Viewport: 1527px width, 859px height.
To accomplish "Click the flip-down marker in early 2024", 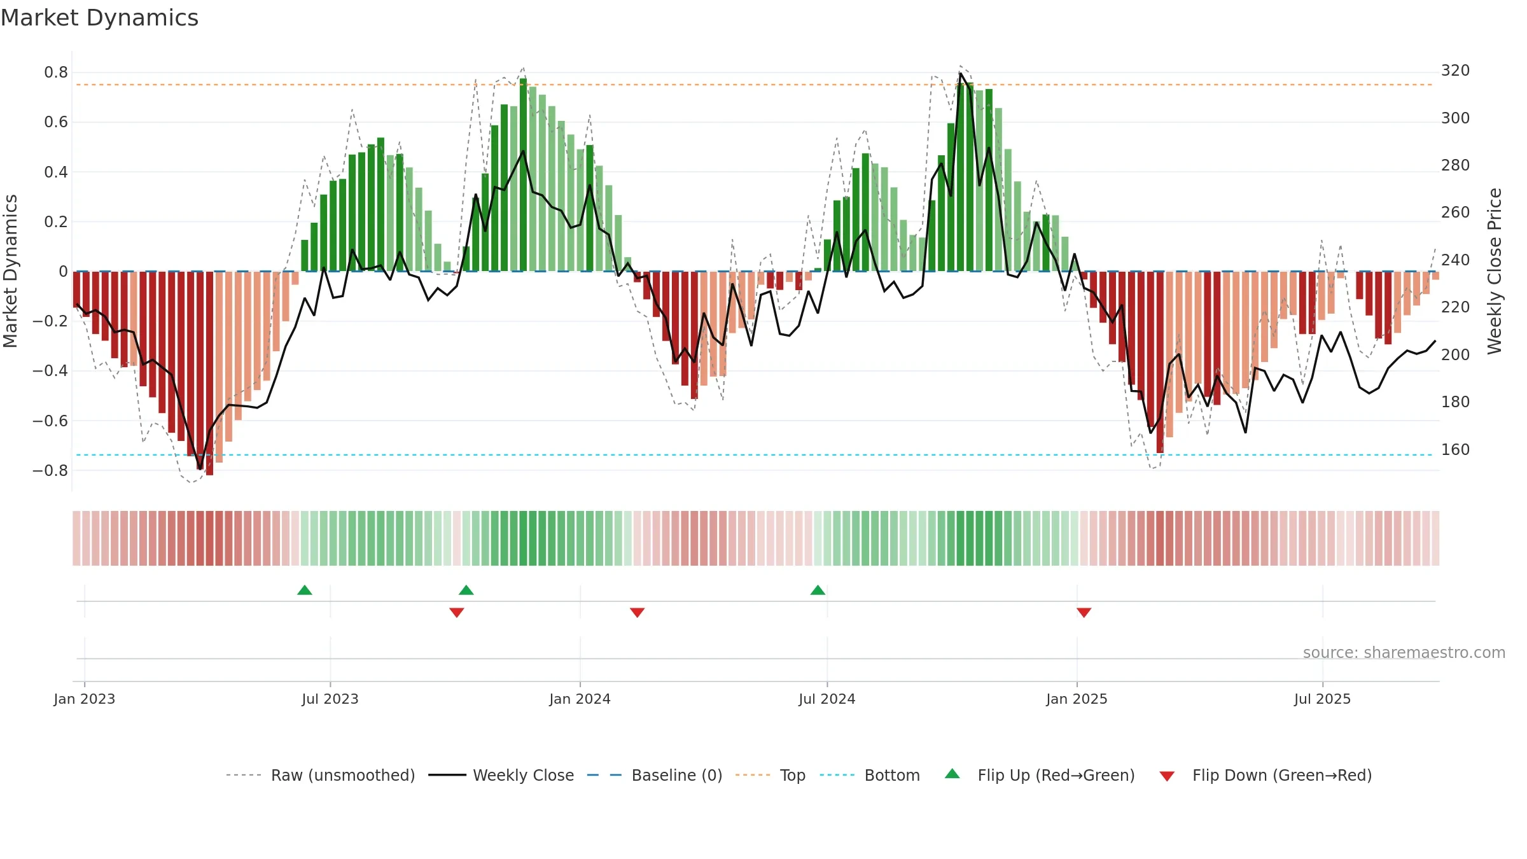I will (638, 612).
